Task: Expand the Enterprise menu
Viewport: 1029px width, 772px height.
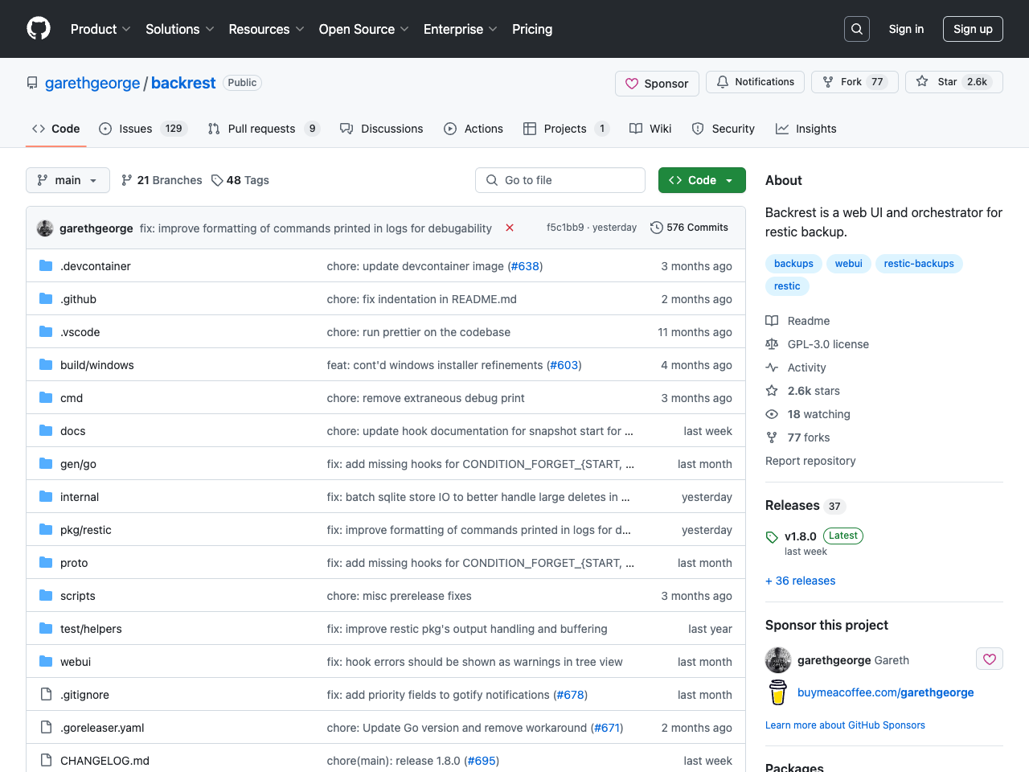Action: pos(460,29)
